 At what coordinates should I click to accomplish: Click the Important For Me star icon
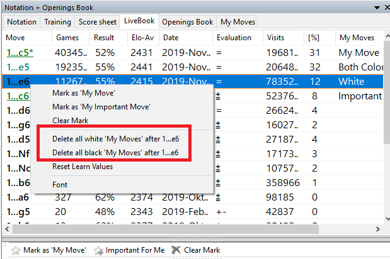click(x=98, y=250)
